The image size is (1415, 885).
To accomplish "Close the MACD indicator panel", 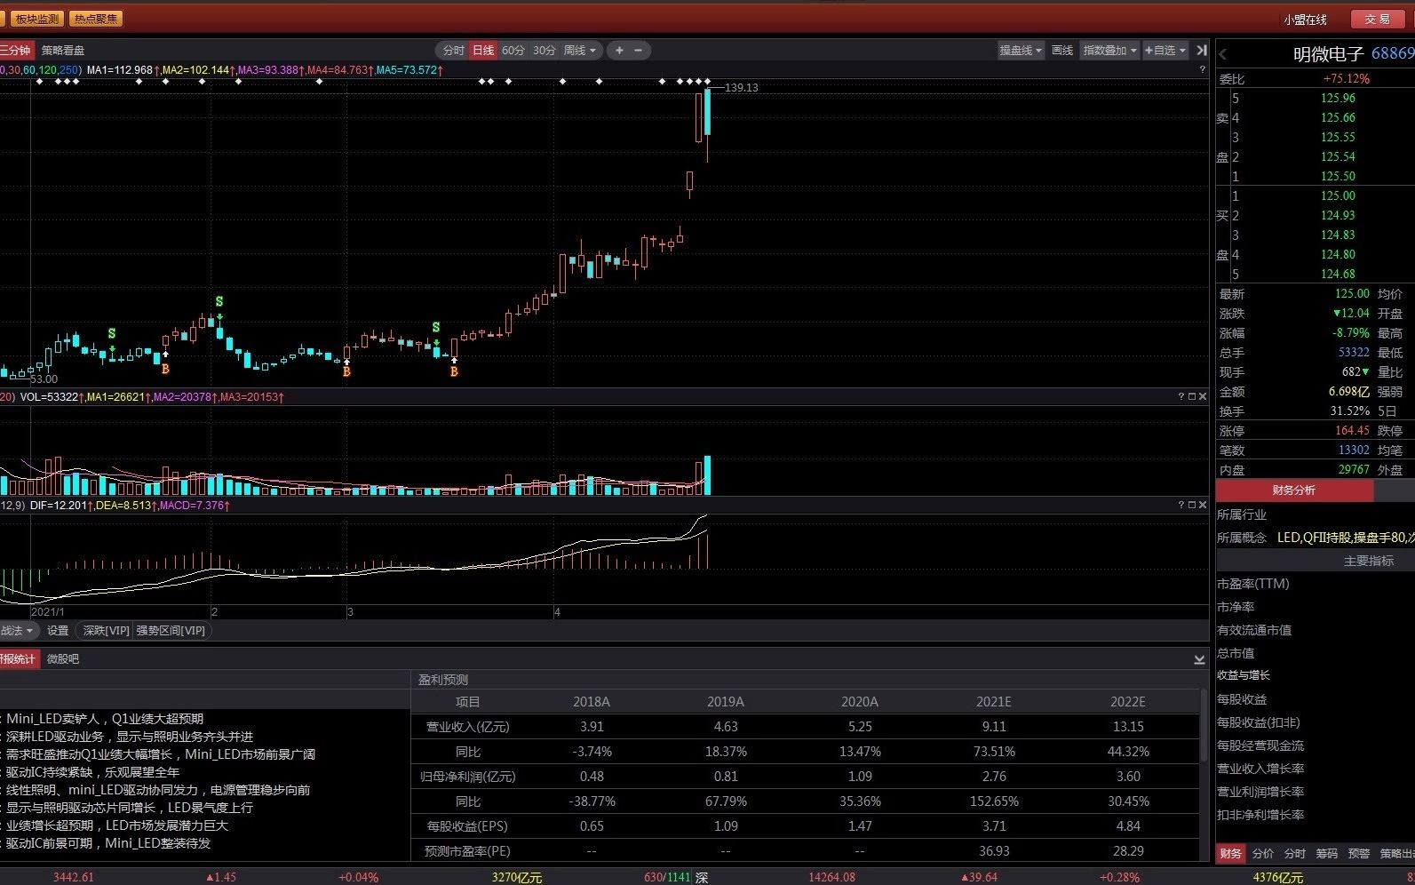I will (x=1203, y=505).
